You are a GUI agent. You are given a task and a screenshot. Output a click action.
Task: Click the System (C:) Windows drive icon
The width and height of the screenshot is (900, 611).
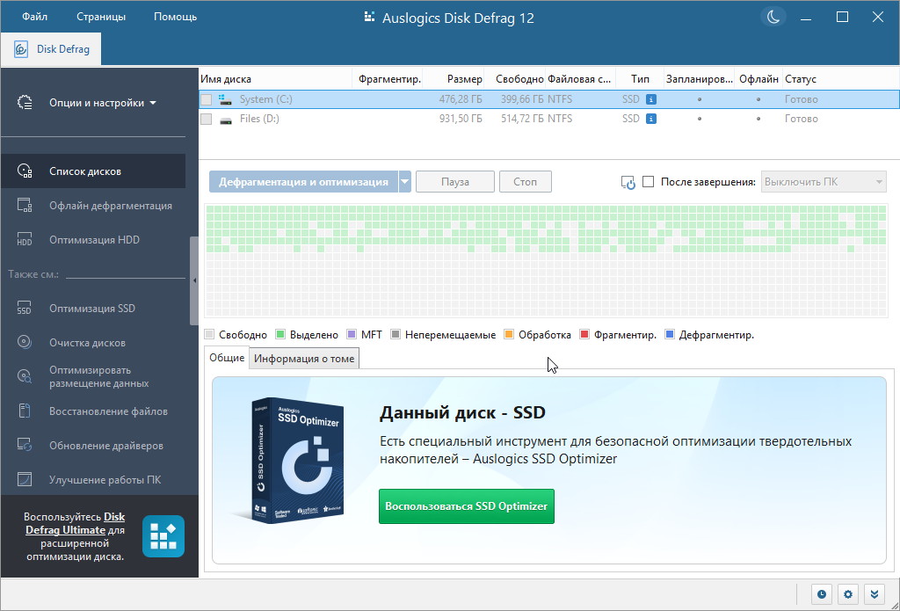(226, 100)
